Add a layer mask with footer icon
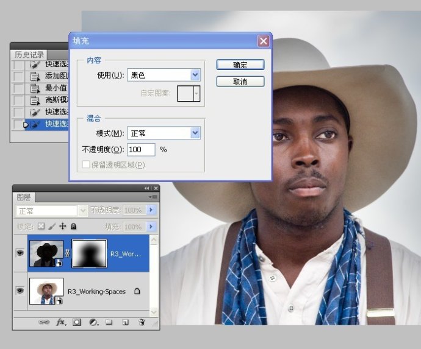421x349 pixels. click(x=77, y=322)
